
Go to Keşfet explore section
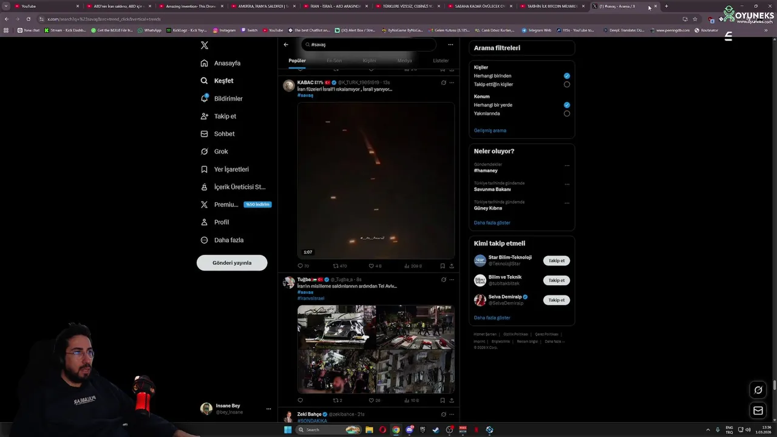point(217,81)
